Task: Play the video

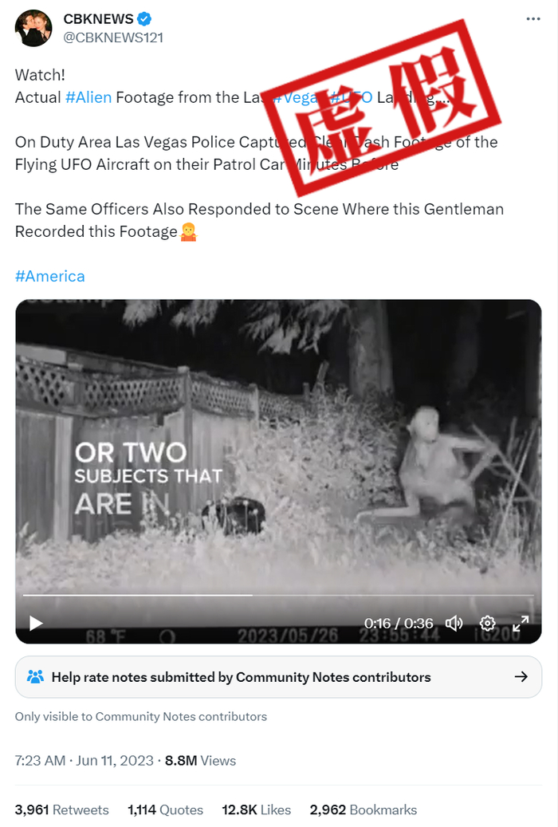Action: (x=36, y=623)
